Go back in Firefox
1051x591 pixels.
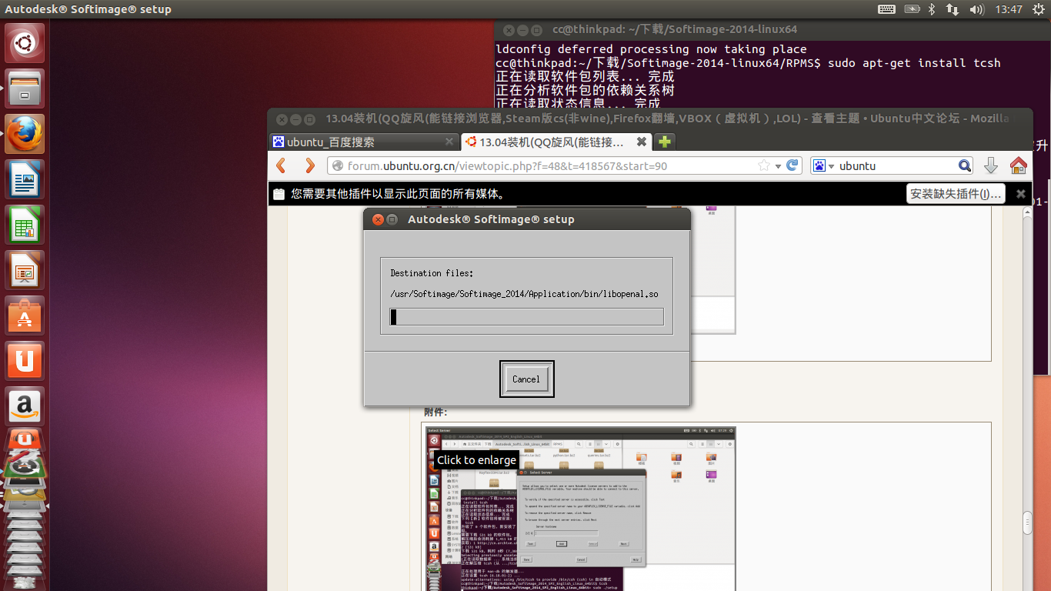(x=282, y=165)
